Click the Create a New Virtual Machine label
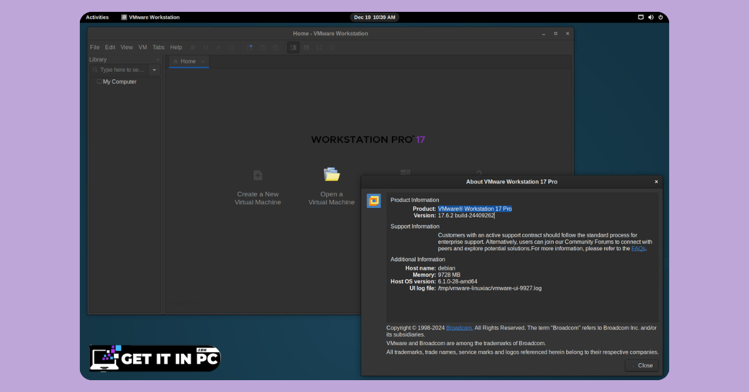This screenshot has height=392, width=749. 258,198
